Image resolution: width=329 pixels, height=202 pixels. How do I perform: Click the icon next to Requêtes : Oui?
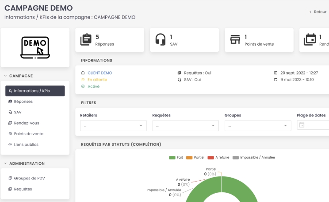click(x=179, y=73)
